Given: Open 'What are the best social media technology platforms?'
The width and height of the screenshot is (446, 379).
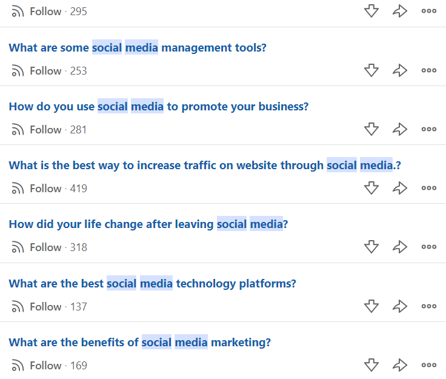Looking at the screenshot, I should tap(152, 284).
